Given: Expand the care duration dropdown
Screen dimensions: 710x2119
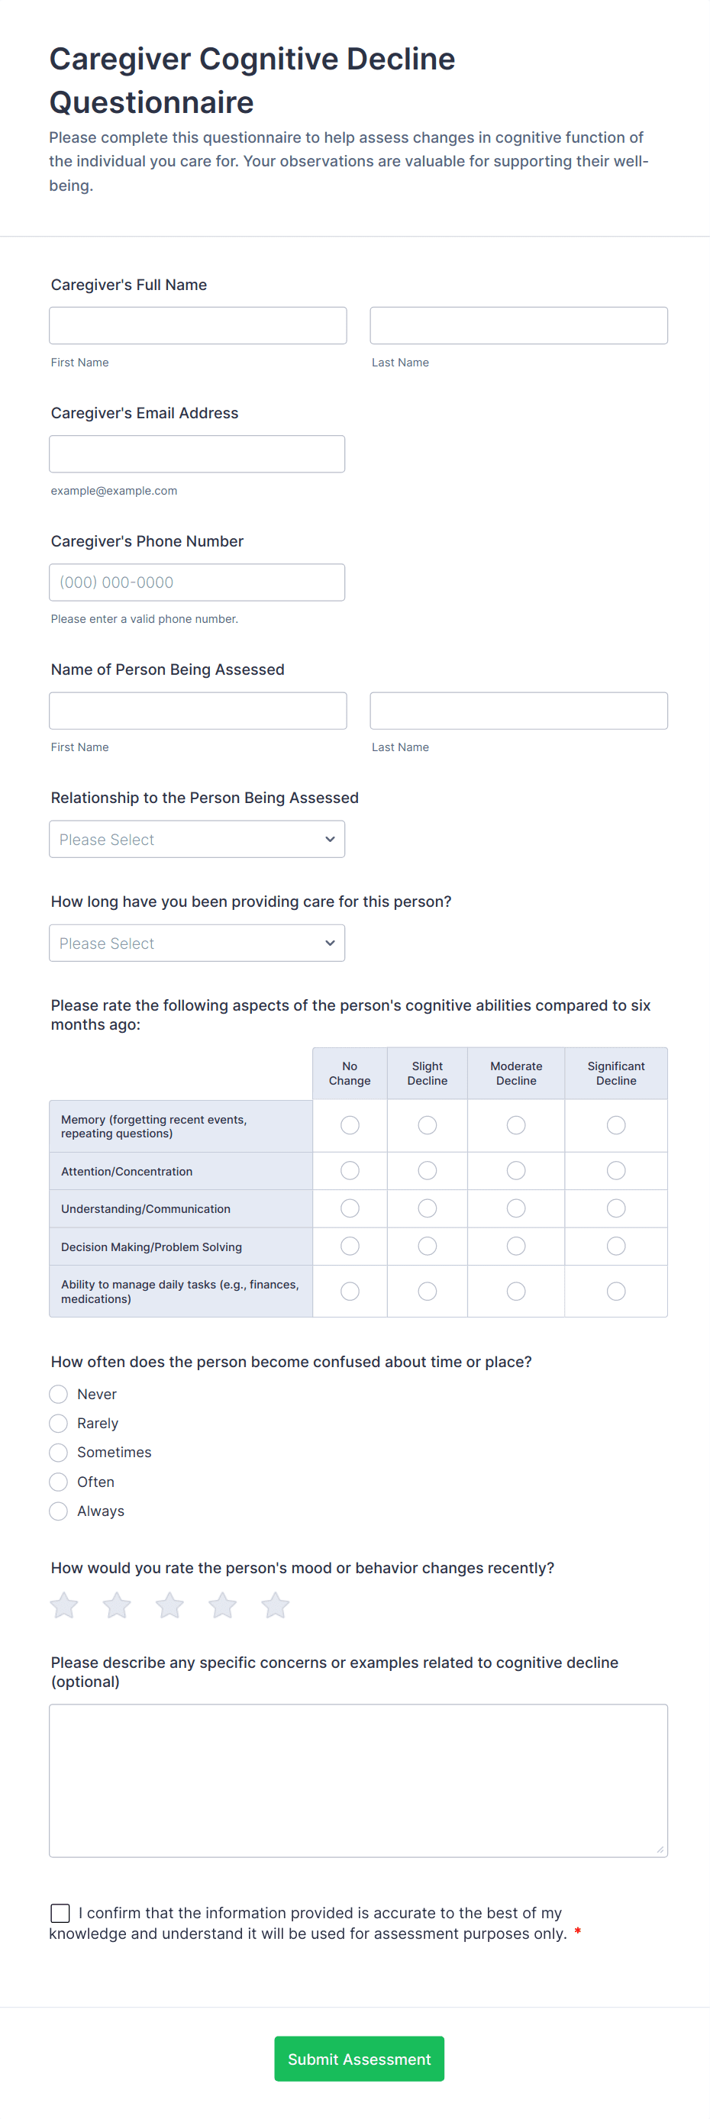Looking at the screenshot, I should click(197, 943).
